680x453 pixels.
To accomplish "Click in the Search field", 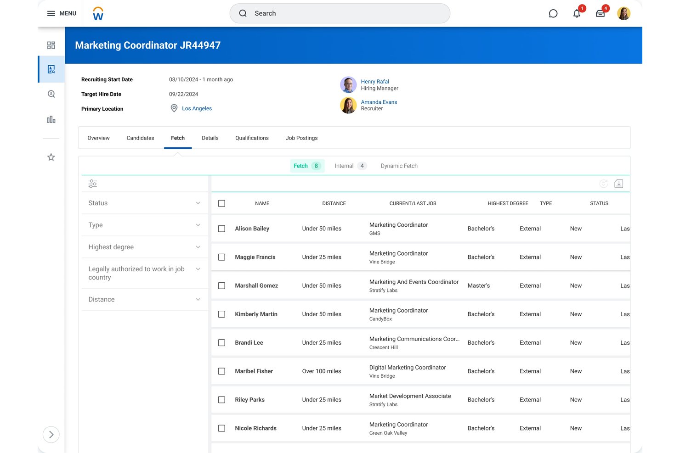I will tap(340, 13).
